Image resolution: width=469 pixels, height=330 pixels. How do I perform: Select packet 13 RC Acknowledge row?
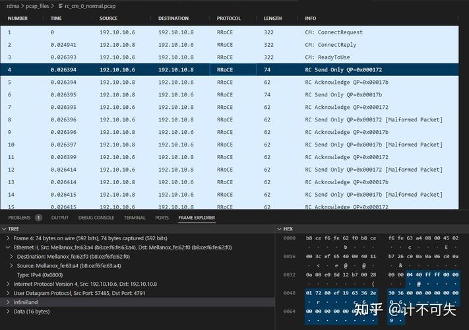[x=230, y=182]
